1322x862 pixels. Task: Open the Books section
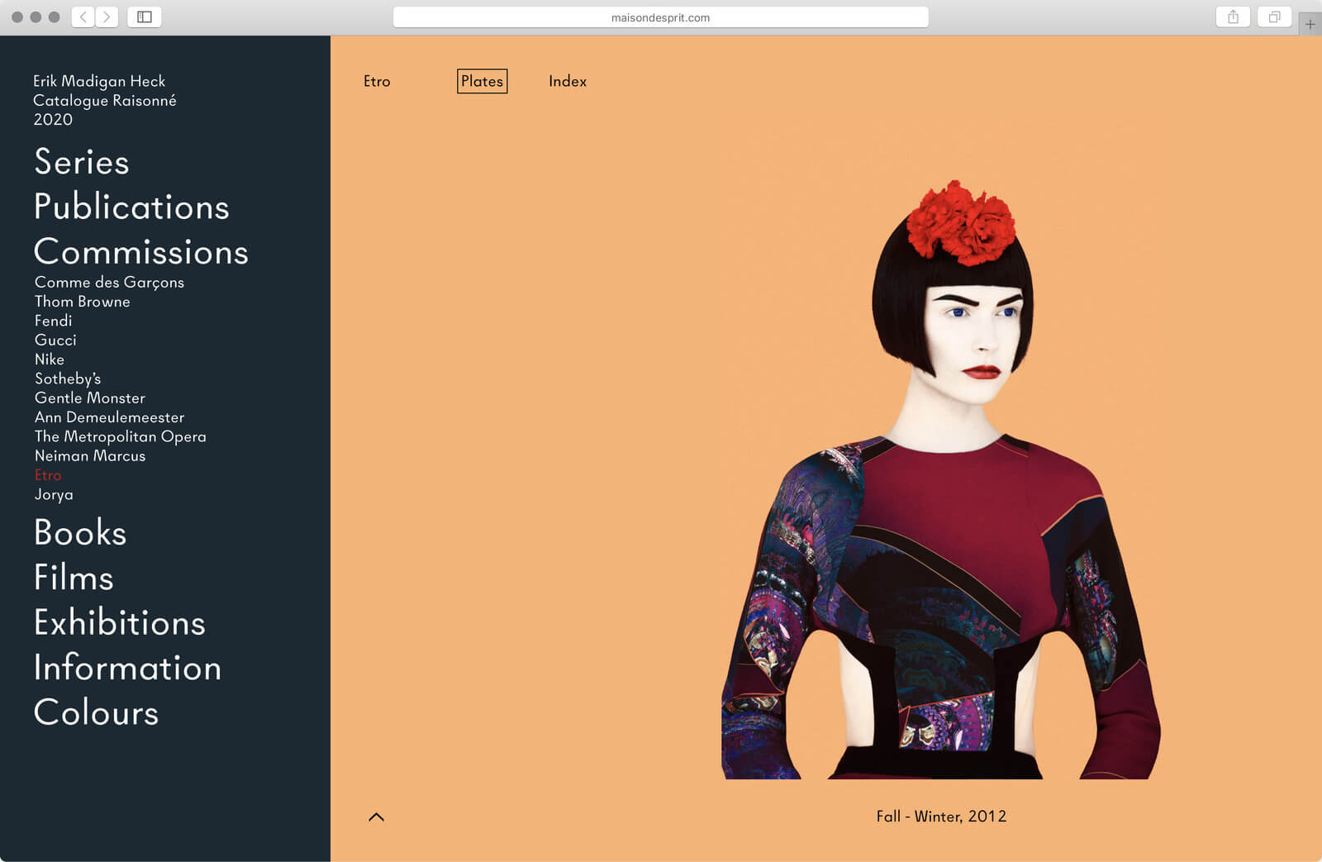pos(80,532)
